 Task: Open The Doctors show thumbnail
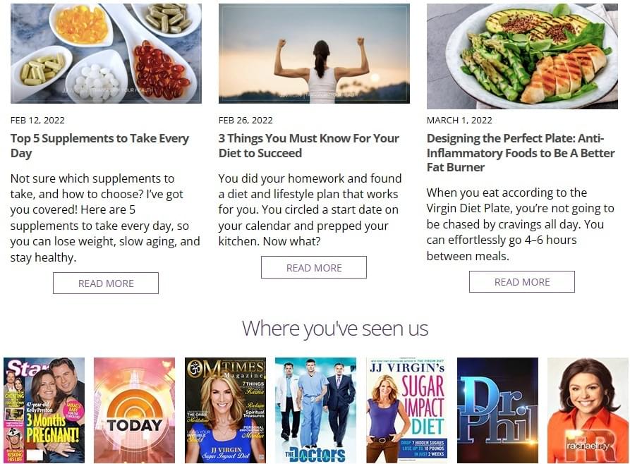point(316,410)
